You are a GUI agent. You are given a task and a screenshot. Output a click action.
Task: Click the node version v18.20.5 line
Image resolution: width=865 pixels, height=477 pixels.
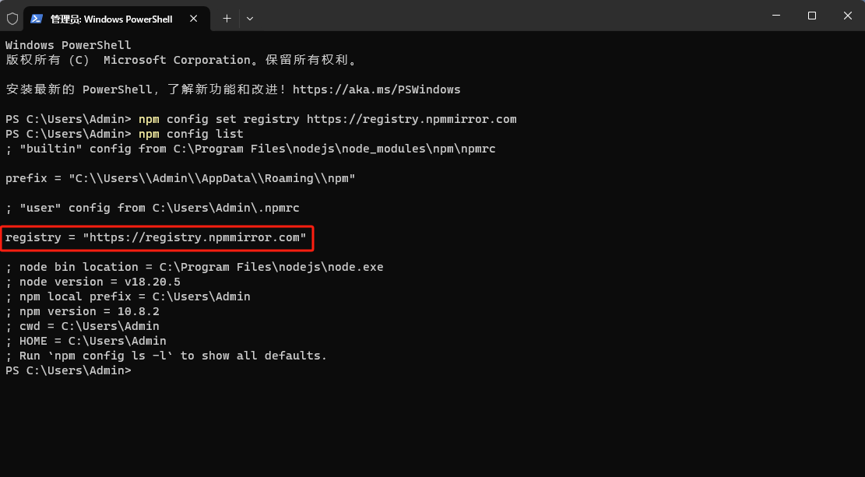pyautogui.click(x=93, y=282)
